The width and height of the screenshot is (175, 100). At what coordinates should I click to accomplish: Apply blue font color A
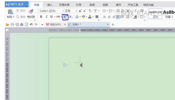pyautogui.click(x=90, y=17)
